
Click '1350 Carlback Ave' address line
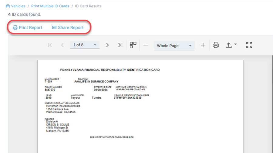click(x=57, y=109)
